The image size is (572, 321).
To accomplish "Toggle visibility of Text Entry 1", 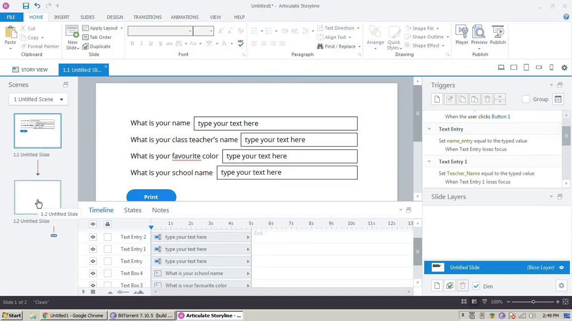I will pos(93,249).
